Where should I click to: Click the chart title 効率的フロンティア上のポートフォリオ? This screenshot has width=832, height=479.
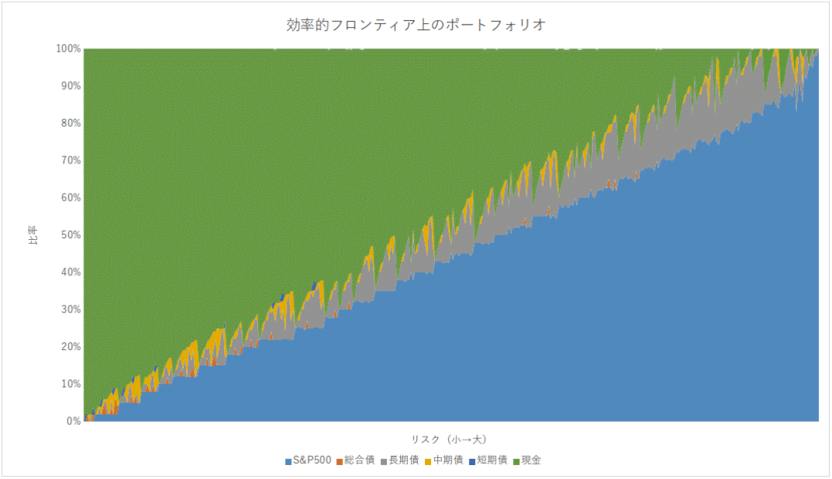[x=416, y=24]
